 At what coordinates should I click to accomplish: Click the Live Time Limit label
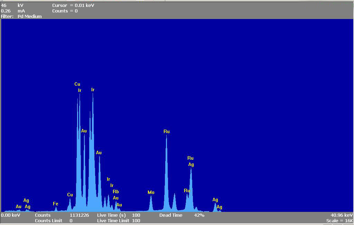pos(113,221)
